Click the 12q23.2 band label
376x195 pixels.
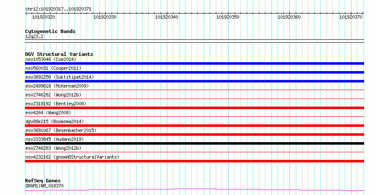click(34, 36)
